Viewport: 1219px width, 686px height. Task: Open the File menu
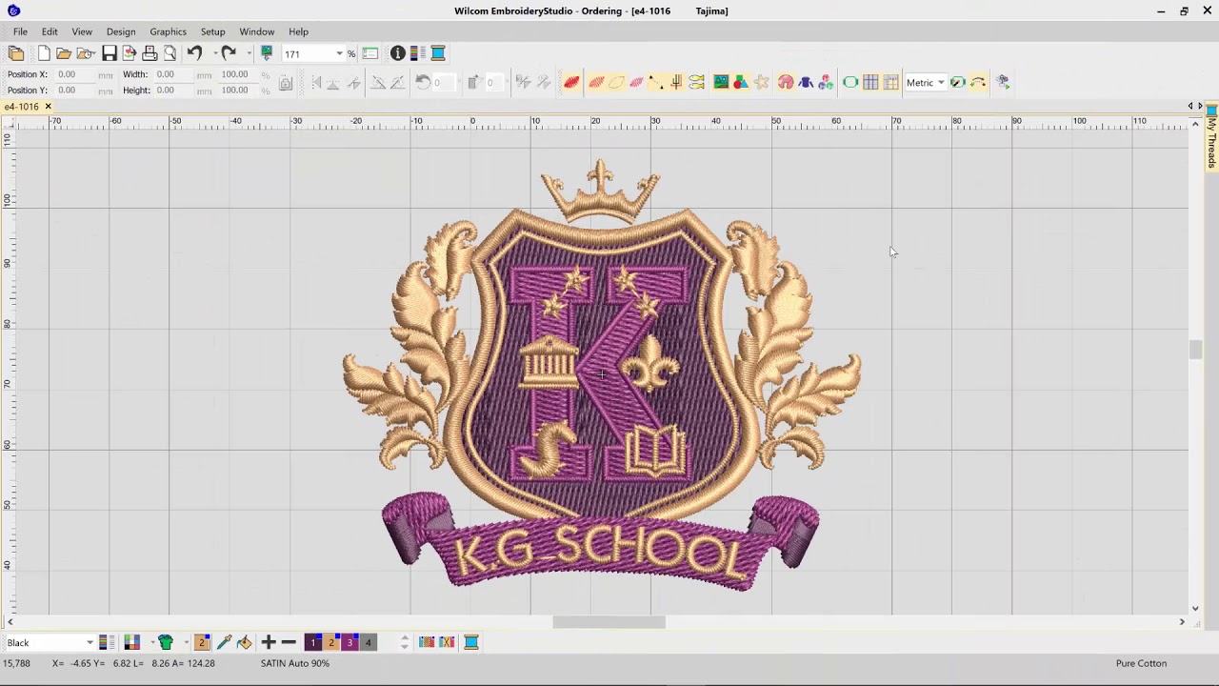tap(20, 31)
